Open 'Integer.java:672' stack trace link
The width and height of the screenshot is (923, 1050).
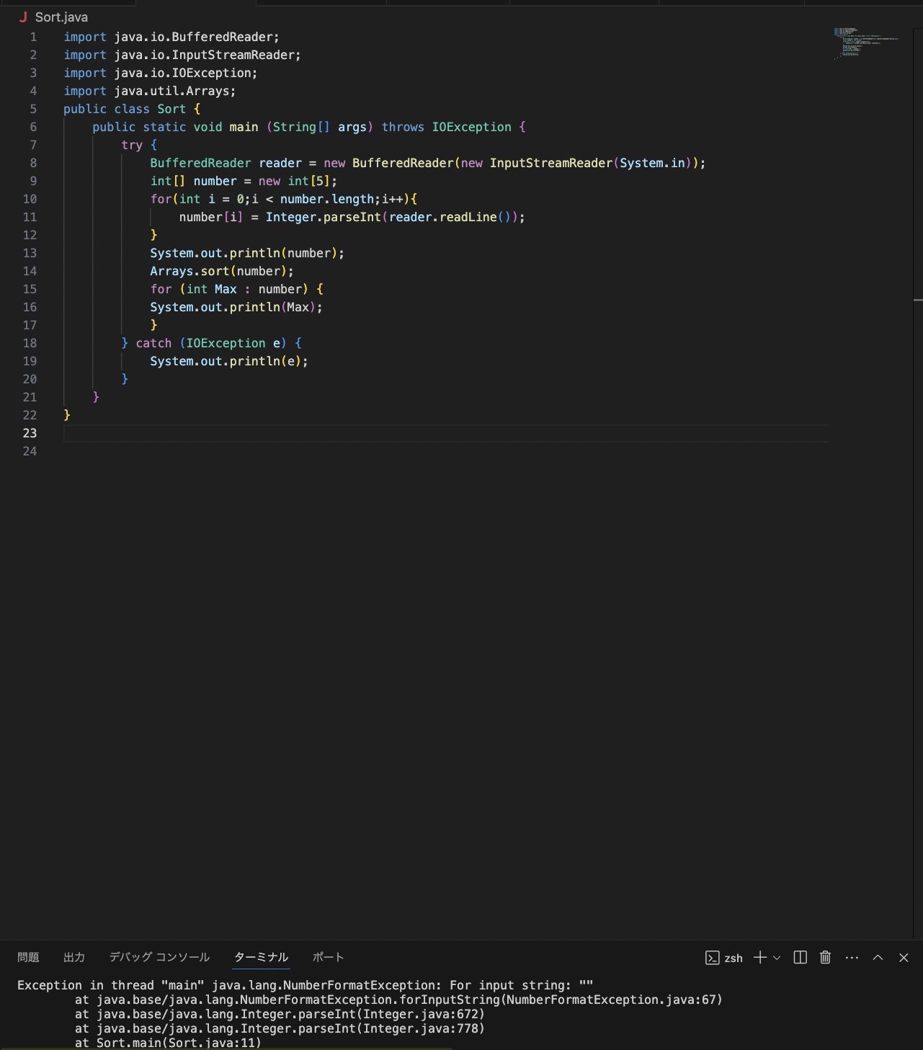click(420, 1014)
